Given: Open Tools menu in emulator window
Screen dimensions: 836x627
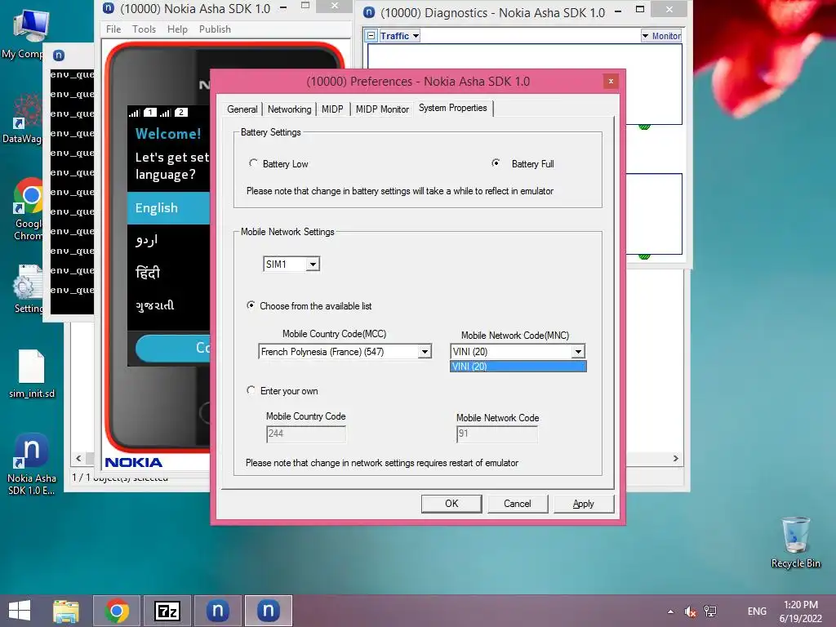Looking at the screenshot, I should click(x=144, y=29).
